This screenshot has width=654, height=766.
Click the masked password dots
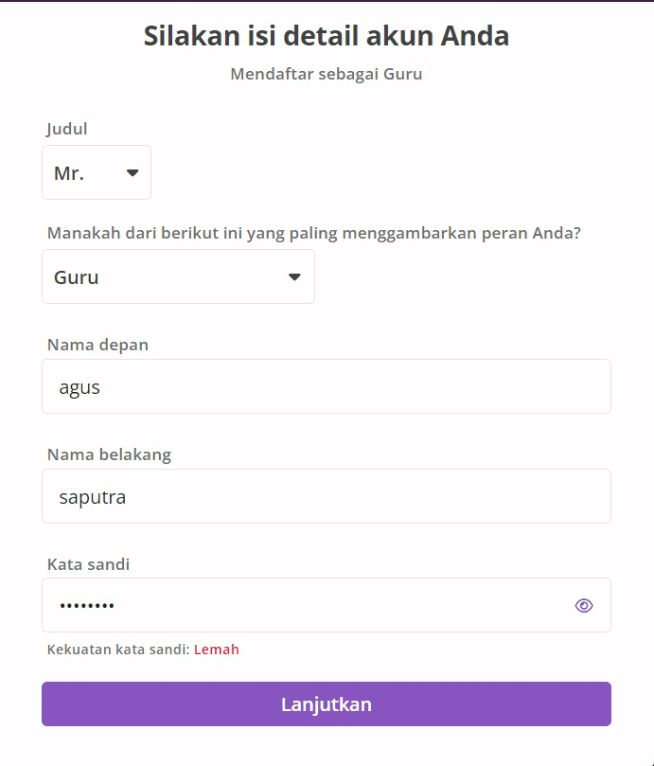click(x=87, y=606)
